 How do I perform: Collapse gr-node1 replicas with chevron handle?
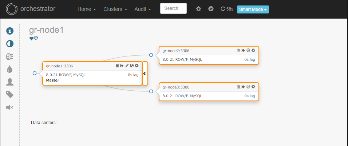[x=145, y=74]
